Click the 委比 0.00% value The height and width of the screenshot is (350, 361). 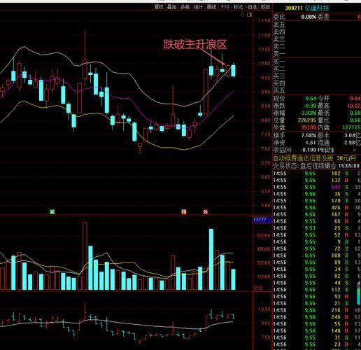(309, 17)
